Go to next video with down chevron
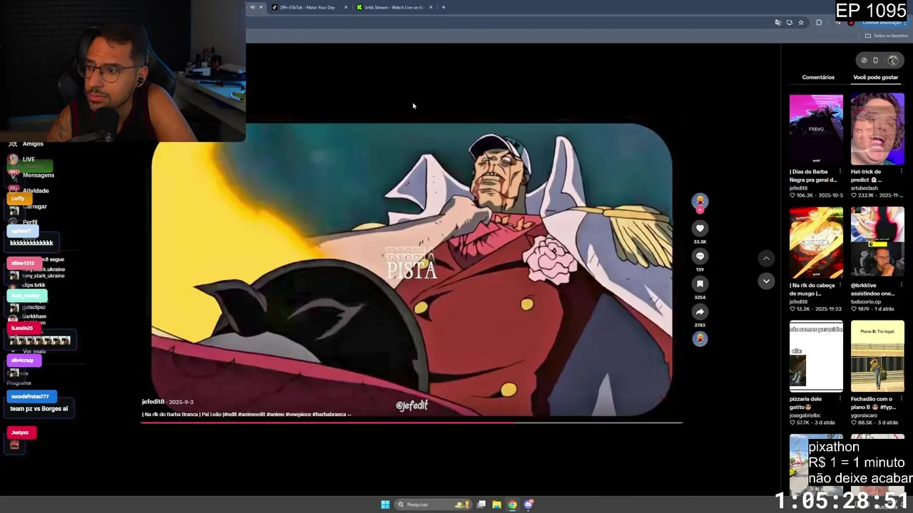913x513 pixels. (x=766, y=281)
